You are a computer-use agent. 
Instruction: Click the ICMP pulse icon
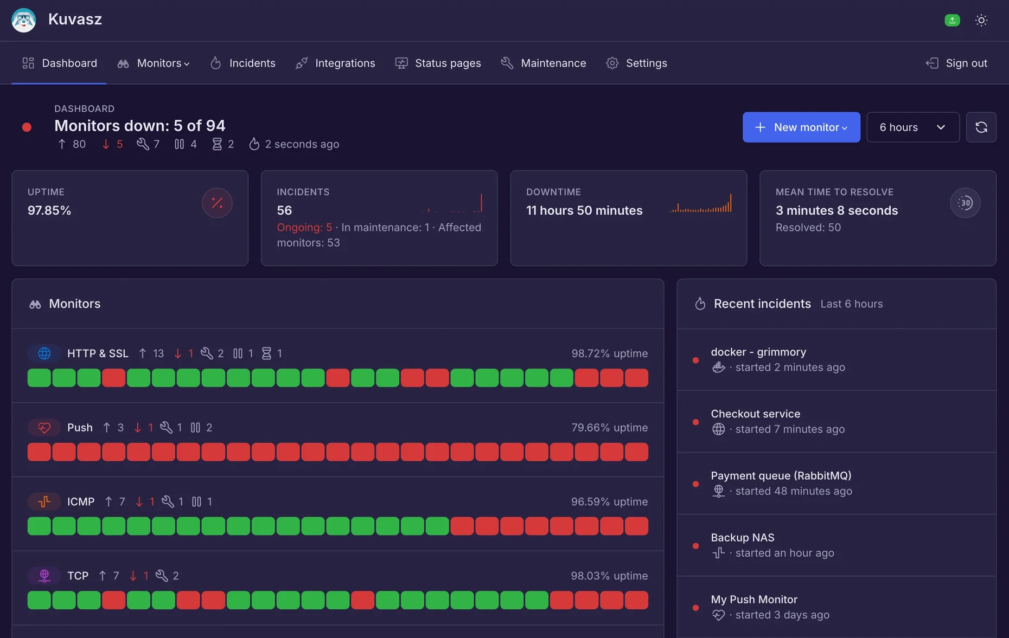[x=44, y=501]
